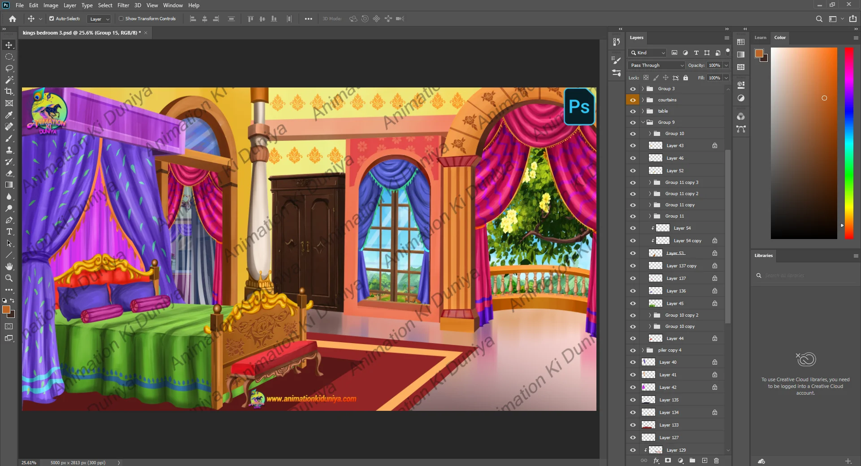The image size is (861, 466).
Task: Switch to the Learn tab
Action: click(760, 38)
